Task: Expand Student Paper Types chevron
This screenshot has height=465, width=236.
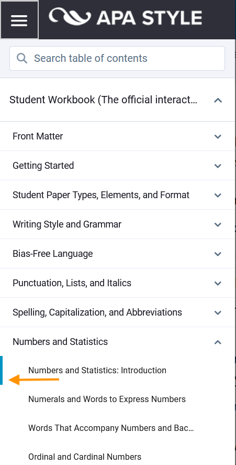Action: click(x=218, y=195)
